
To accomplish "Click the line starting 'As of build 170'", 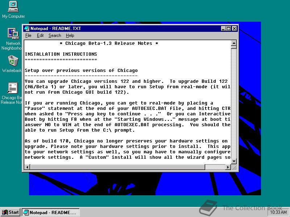I will click(126, 141).
